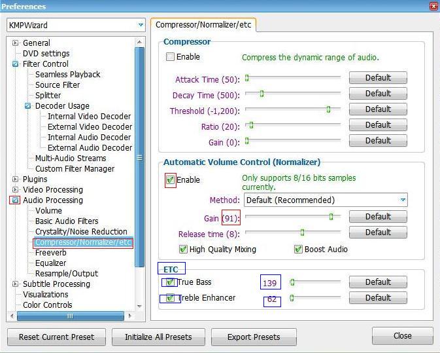Select Compressor/Normalizer/etc tree item
The height and width of the screenshot is (353, 440).
click(83, 242)
